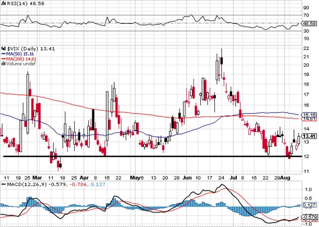Click the MACD 0.127 histogram value tag
The height and width of the screenshot is (227, 319).
(x=310, y=205)
